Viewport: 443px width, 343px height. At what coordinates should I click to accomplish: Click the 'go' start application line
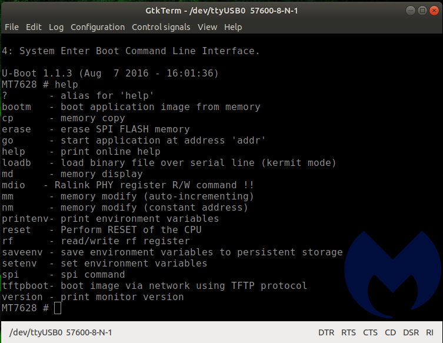[134, 141]
